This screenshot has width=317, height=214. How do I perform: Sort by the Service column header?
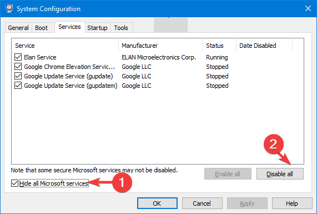click(65, 46)
